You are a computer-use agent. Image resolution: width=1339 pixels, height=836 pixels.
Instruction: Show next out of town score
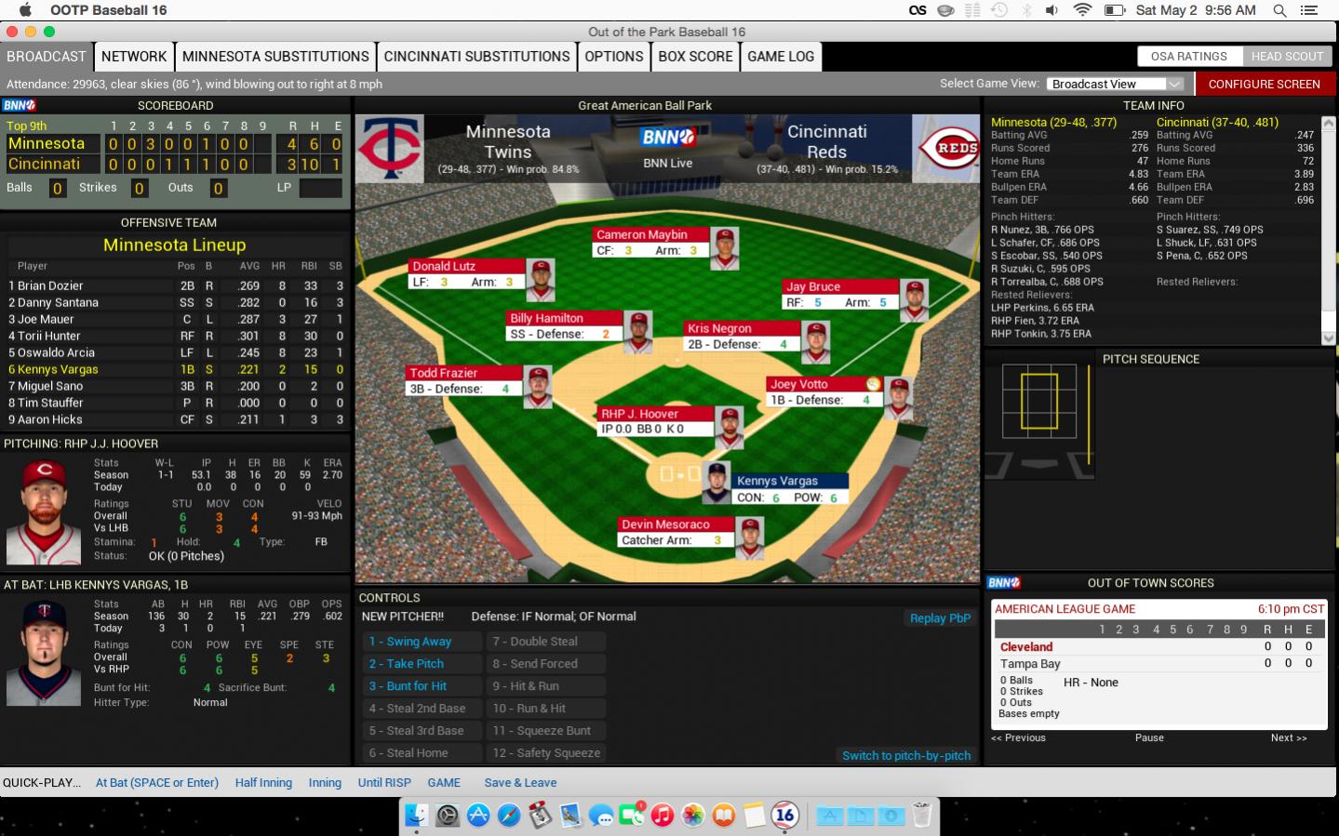tap(1288, 737)
